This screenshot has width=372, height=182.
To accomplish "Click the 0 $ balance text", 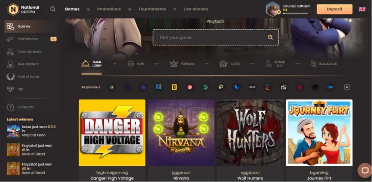I will pos(285,10).
